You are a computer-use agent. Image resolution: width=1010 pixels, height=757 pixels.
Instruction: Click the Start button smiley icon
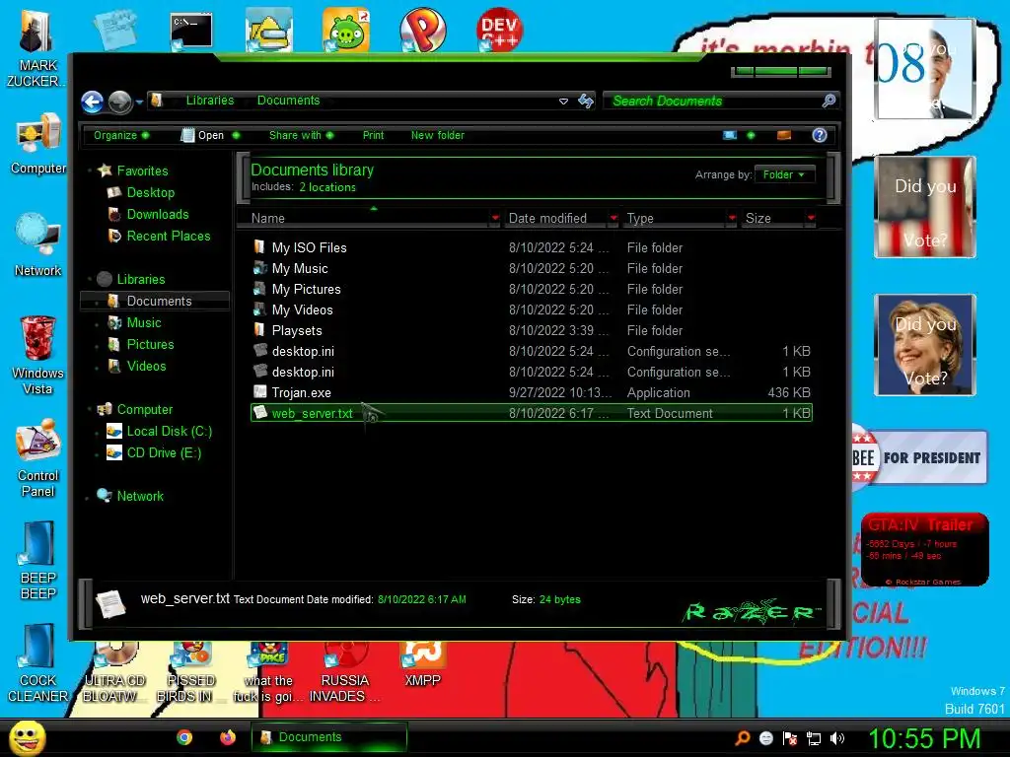(x=27, y=737)
